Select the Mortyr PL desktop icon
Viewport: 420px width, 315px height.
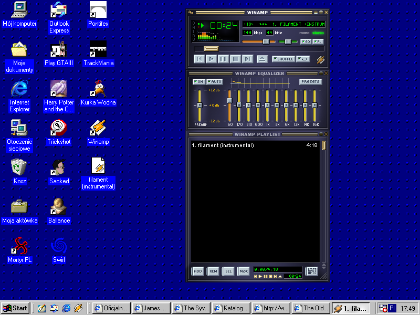click(x=19, y=250)
